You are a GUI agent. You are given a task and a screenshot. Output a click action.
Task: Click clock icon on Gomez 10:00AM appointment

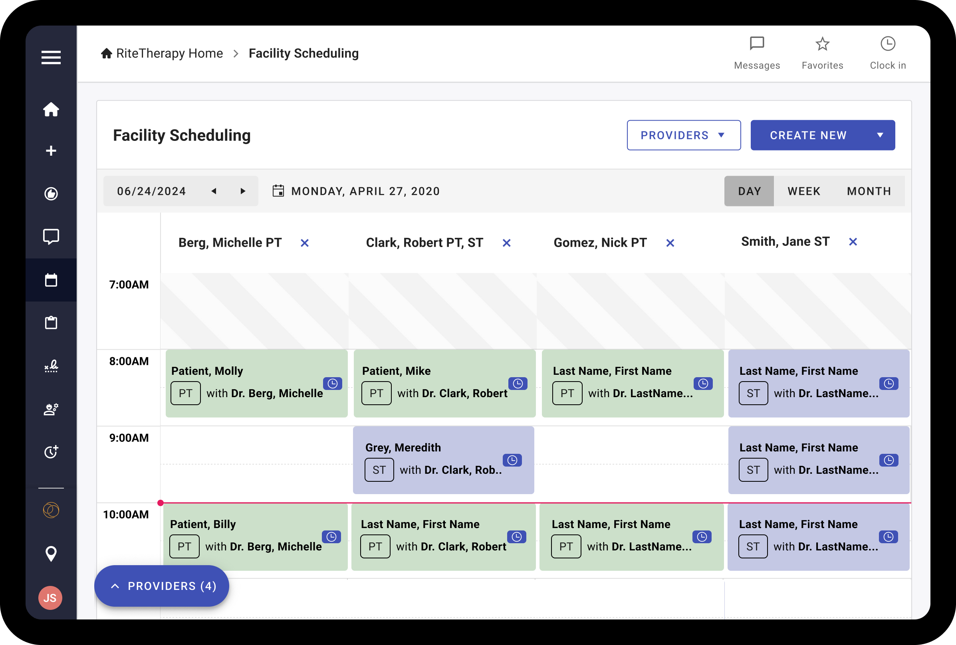click(702, 536)
